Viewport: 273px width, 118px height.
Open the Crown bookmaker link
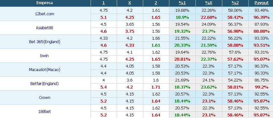click(45, 98)
